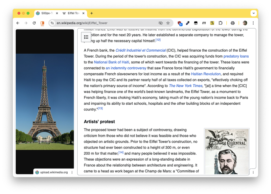271x194 pixels.
Task: Open the eyedropper extension in the toolbar
Action: [x=188, y=23]
